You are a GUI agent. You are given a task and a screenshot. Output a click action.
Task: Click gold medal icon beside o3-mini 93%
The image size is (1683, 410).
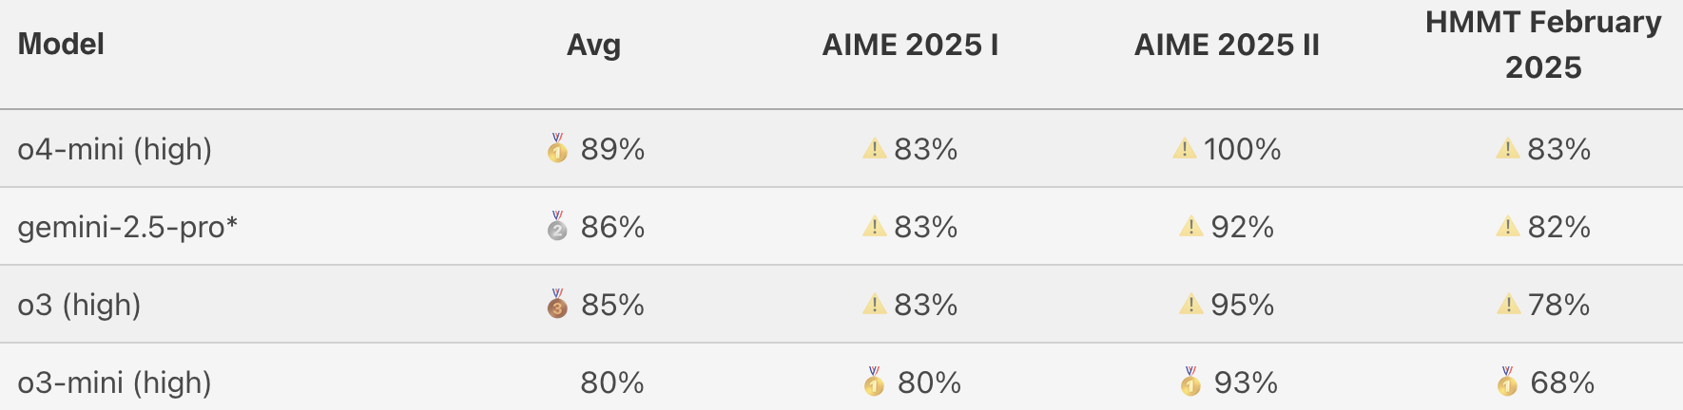pyautogui.click(x=1190, y=382)
